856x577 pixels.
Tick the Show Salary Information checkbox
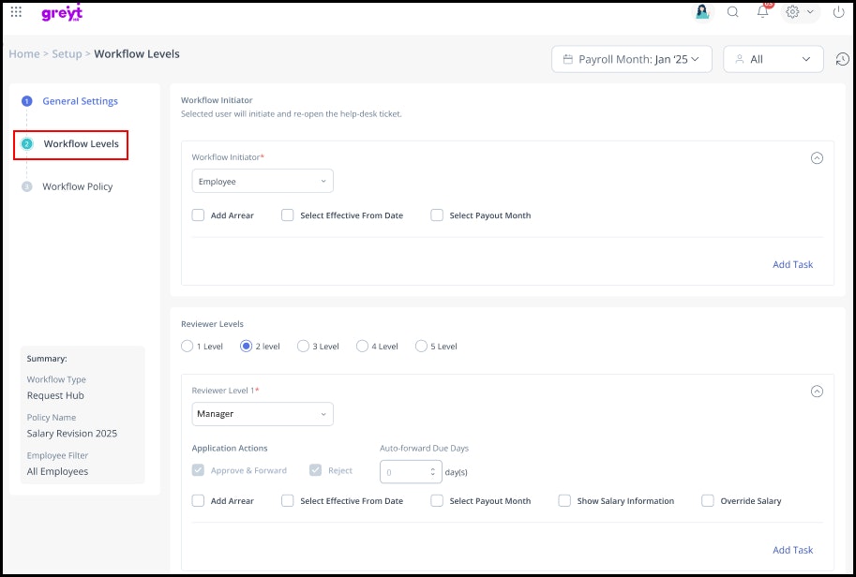[564, 501]
